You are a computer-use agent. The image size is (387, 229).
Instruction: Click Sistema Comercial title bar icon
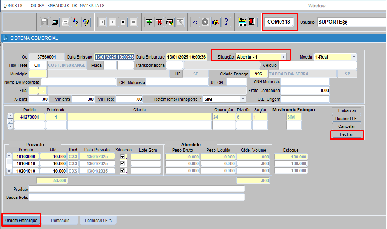[5, 38]
